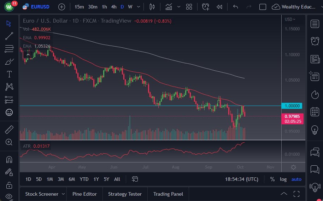Screen dimensions: 323x201
Task: Open the indicators menu icon
Action: [169, 7]
